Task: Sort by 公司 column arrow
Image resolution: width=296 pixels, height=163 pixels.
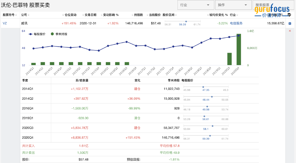Action: point(29,15)
